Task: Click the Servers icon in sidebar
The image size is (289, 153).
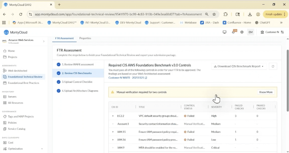Action: (5, 97)
